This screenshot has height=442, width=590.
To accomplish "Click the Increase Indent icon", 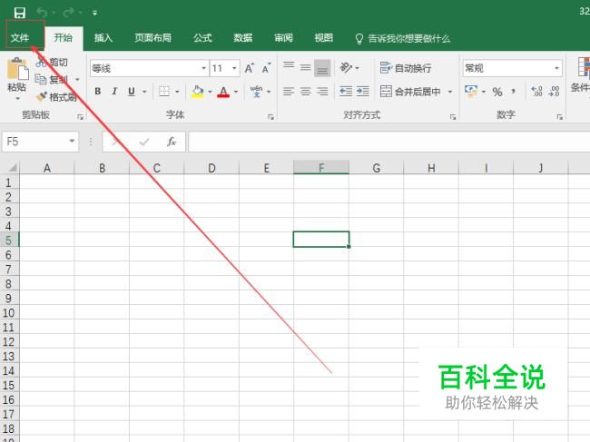I will [363, 92].
